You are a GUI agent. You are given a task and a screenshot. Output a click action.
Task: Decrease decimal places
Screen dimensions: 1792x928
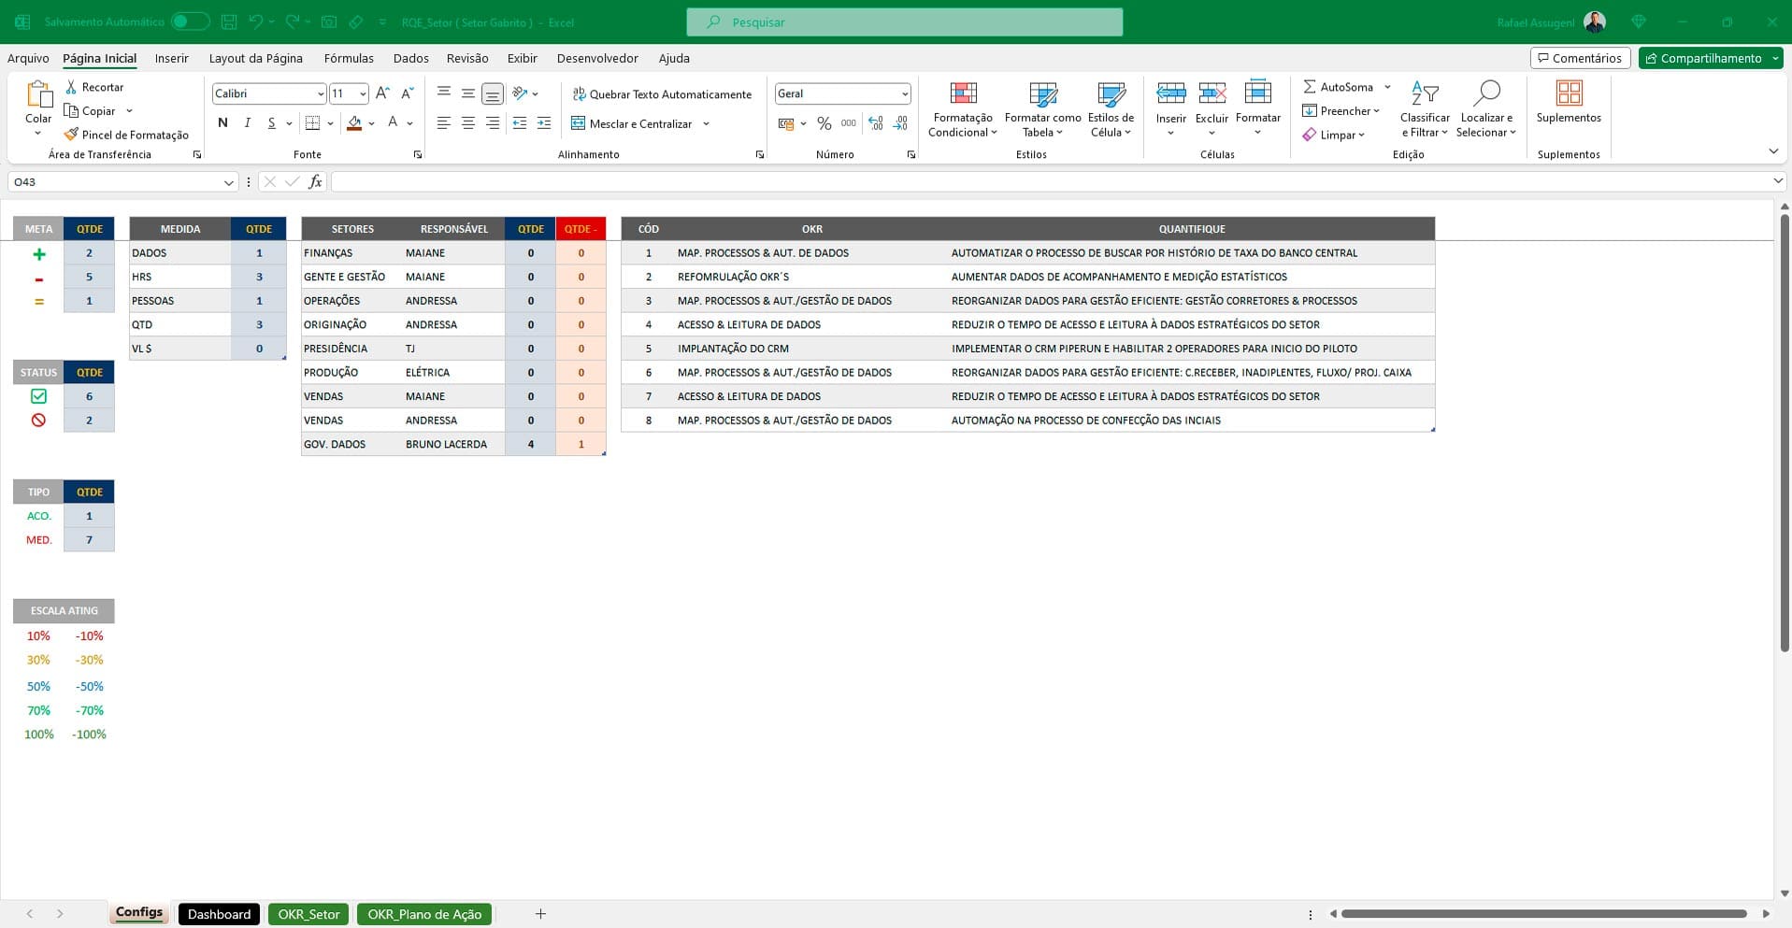[x=900, y=123]
